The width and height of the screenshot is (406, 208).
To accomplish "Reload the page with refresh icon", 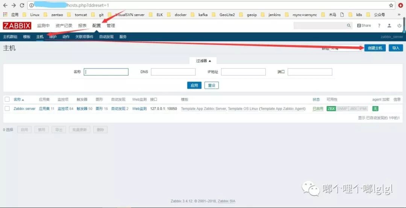I will 22,5.
